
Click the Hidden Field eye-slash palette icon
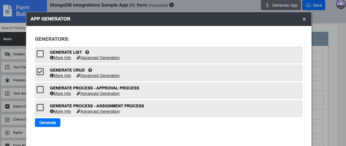click(x=8, y=54)
